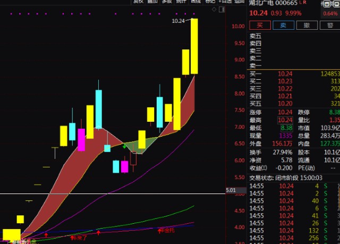The image size is (340, 244).
Task: Open the 叠加 overlay menu
Action: pyautogui.click(x=152, y=2)
